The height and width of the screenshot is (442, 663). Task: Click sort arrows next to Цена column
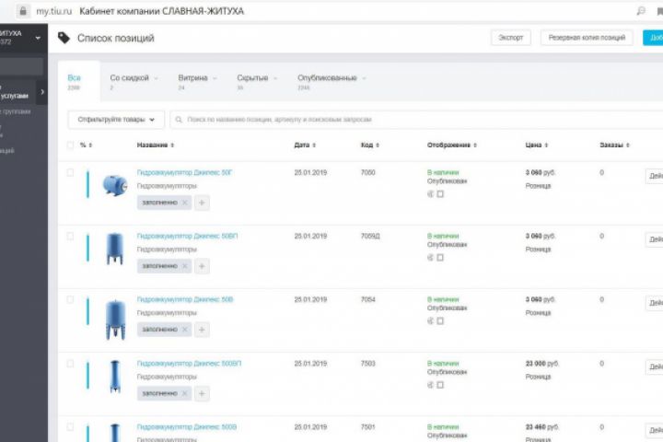click(546, 145)
